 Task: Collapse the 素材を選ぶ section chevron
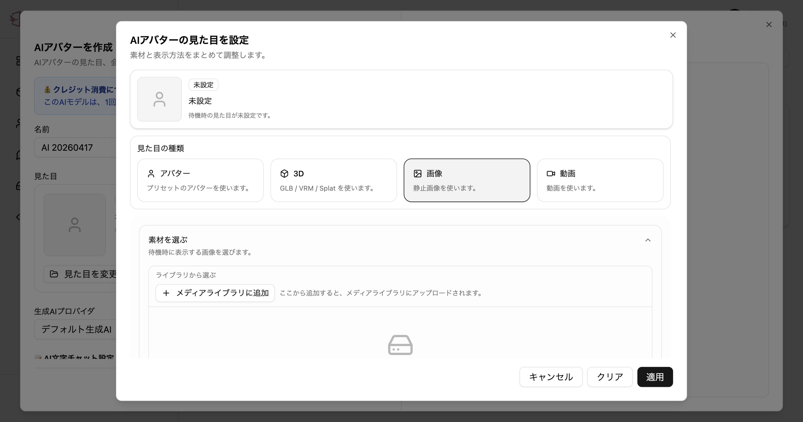(x=648, y=240)
